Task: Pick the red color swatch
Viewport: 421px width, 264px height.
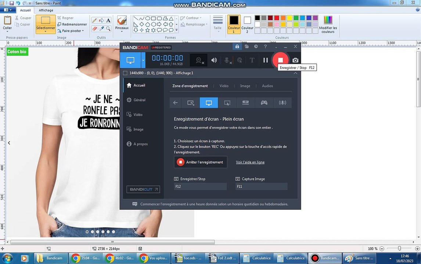Action: click(277, 18)
